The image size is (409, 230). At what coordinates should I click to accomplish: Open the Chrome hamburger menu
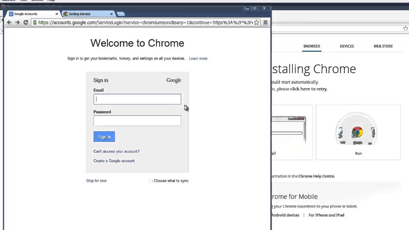(266, 22)
